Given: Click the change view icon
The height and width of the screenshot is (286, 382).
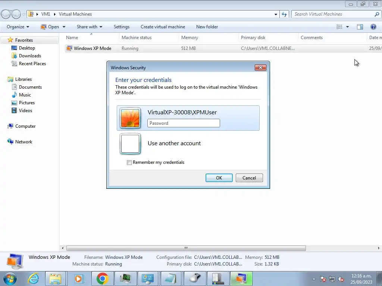Looking at the screenshot, I should click(x=339, y=27).
